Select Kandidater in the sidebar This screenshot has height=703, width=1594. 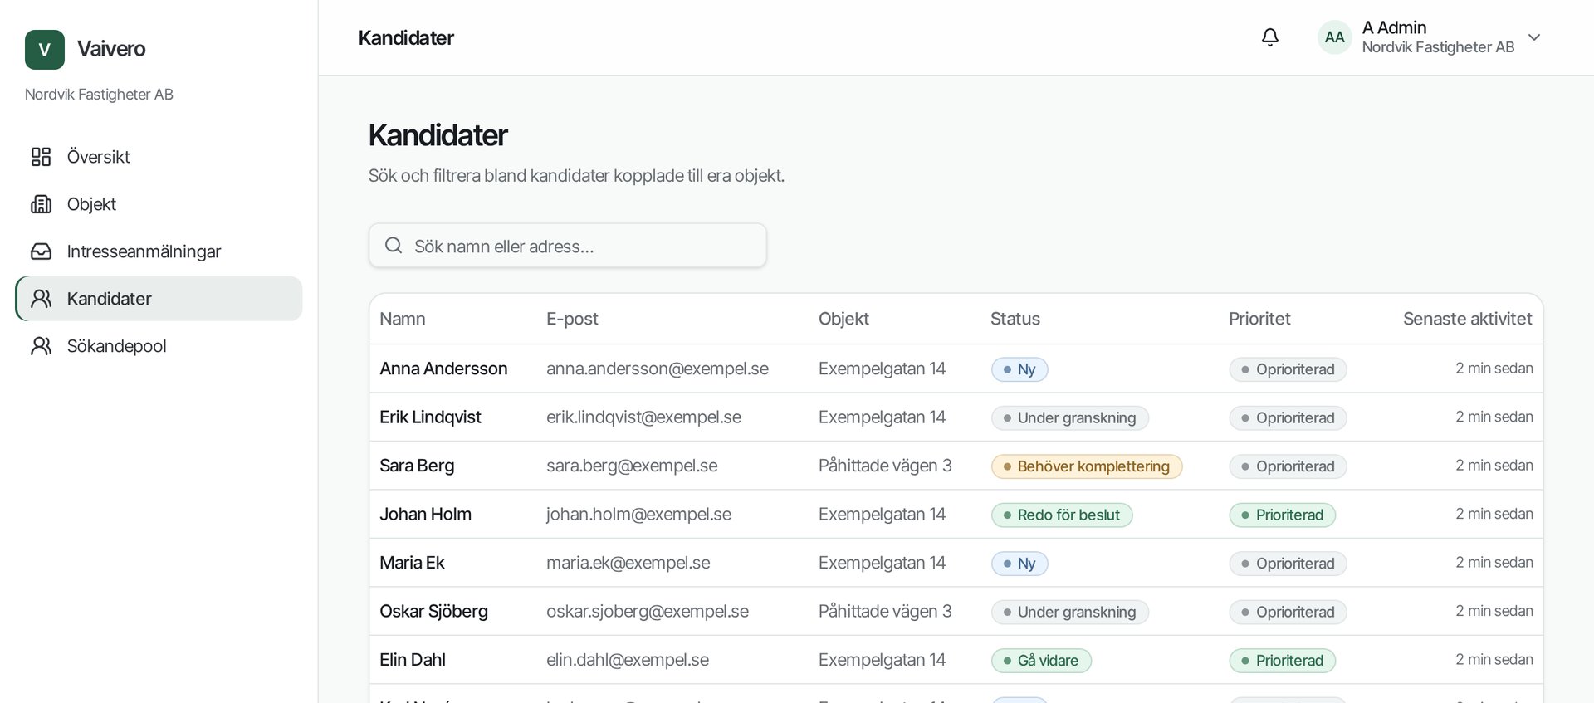pyautogui.click(x=159, y=299)
